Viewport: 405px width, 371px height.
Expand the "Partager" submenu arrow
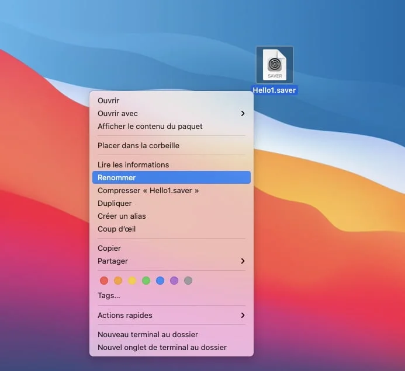pyautogui.click(x=243, y=261)
